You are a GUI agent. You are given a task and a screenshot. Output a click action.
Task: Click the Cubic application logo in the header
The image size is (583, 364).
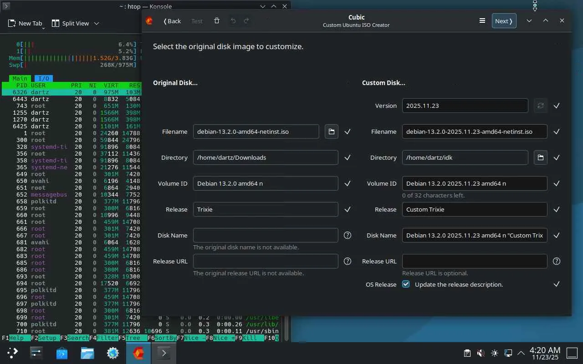pos(149,21)
